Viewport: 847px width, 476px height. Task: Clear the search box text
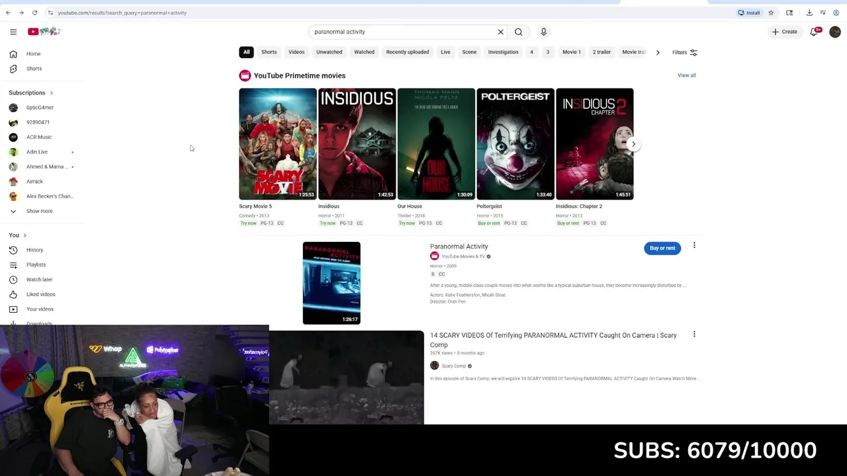(x=501, y=32)
